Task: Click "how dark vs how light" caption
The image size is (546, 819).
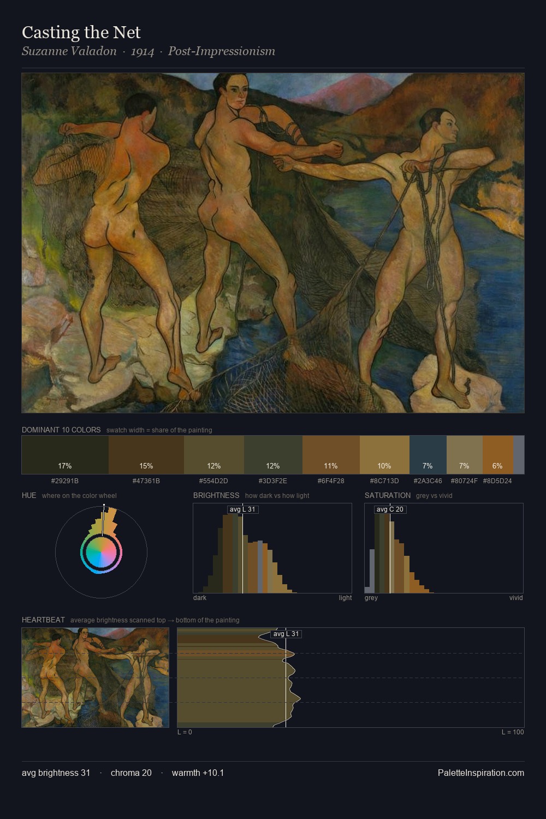Action: tap(277, 496)
